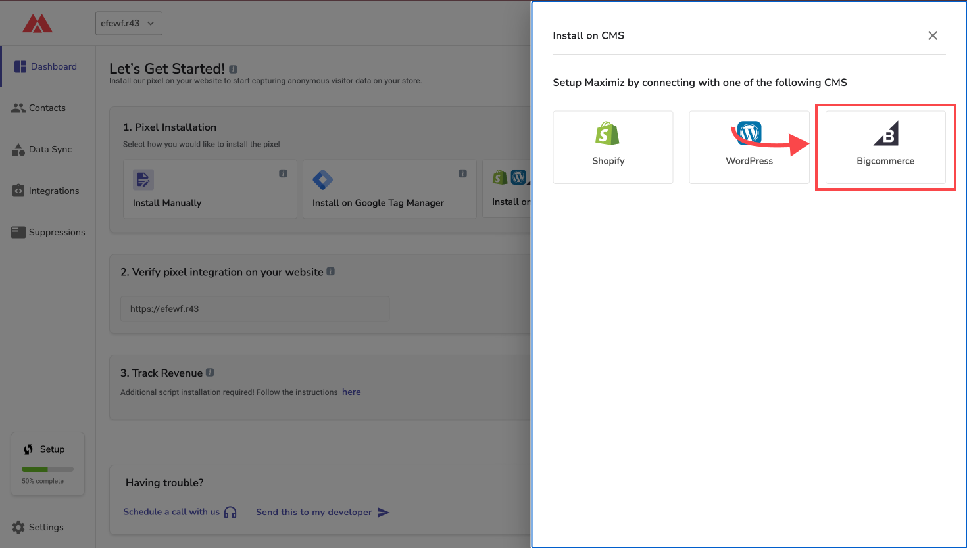
Task: Select the Bigcommerce CMS option
Action: pos(885,147)
